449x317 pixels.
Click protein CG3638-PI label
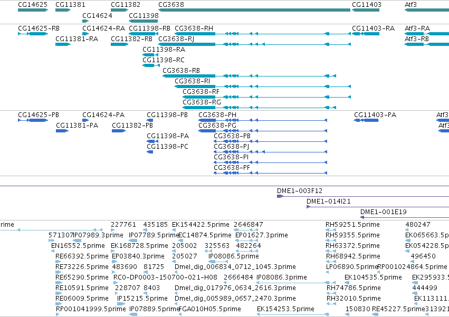coord(231,157)
